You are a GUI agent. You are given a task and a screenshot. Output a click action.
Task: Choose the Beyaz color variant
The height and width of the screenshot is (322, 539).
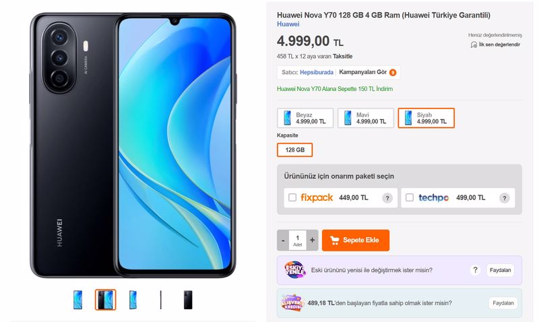click(305, 118)
